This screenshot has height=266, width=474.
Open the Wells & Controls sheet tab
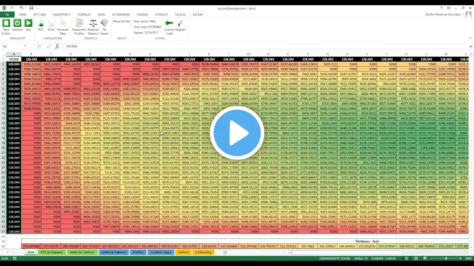tap(83, 252)
